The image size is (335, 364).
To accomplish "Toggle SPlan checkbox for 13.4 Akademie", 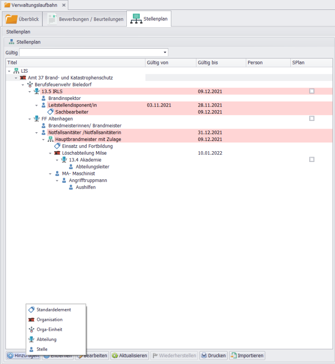I will click(312, 159).
